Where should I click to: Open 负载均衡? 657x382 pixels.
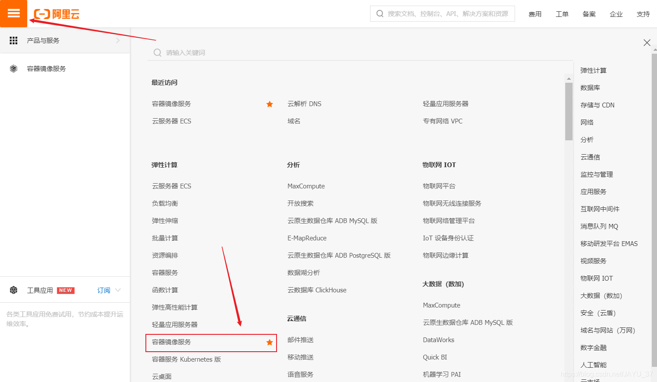(x=165, y=204)
